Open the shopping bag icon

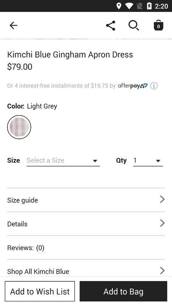(159, 25)
